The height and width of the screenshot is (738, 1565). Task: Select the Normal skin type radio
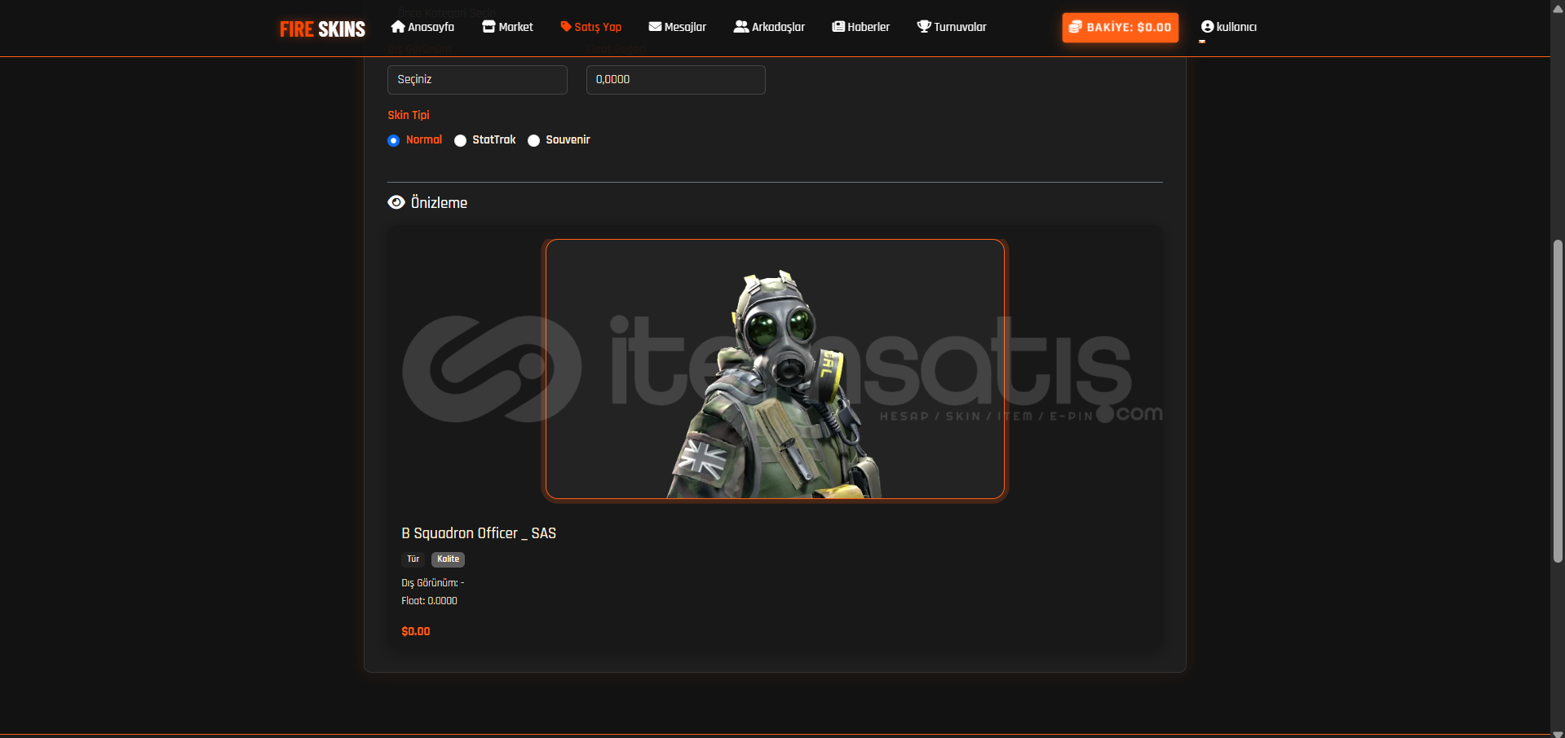coord(394,140)
